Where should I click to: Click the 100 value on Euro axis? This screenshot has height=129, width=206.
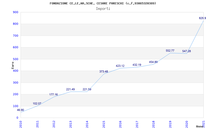[x=15, y=106]
